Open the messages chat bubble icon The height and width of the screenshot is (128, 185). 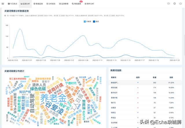pos(169,3)
